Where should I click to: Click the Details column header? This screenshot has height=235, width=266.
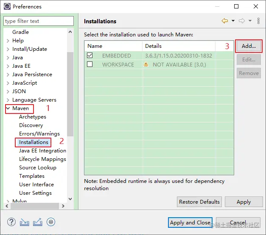click(179, 46)
